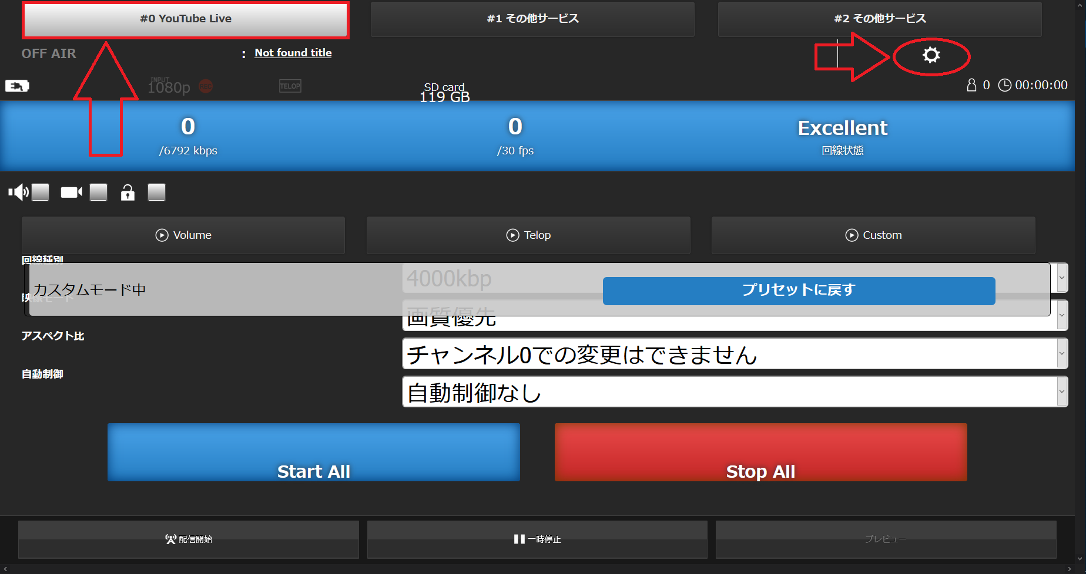This screenshot has width=1086, height=574.
Task: Open the Volume panel
Action: [183, 235]
